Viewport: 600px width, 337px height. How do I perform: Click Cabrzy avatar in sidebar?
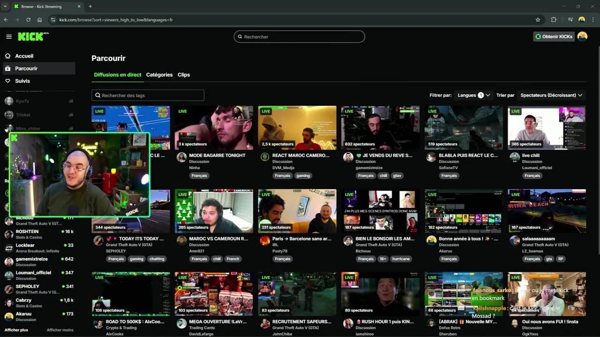pyautogui.click(x=9, y=302)
